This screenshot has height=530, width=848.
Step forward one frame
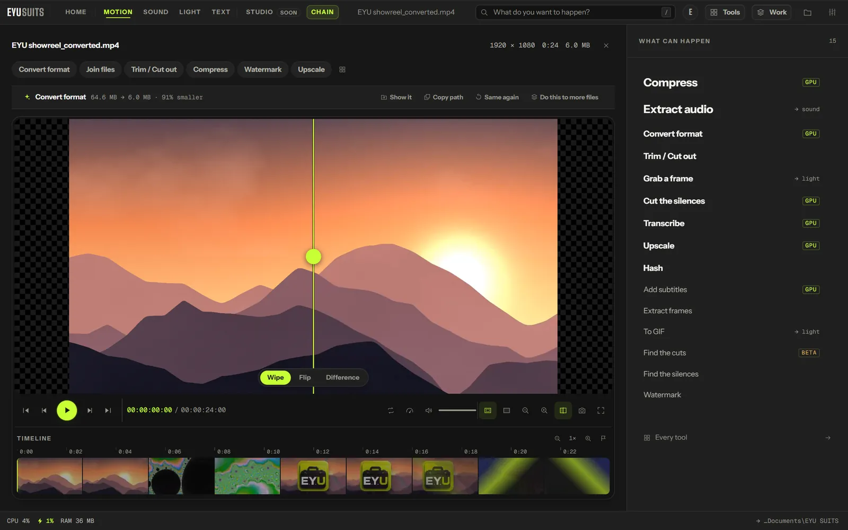(x=90, y=411)
